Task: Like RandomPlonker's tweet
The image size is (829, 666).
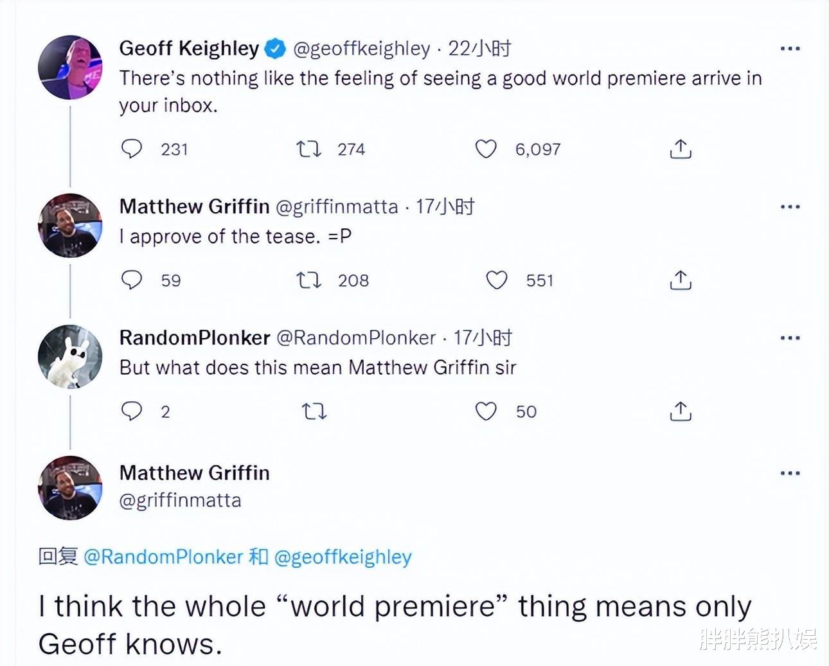Action: coord(486,411)
